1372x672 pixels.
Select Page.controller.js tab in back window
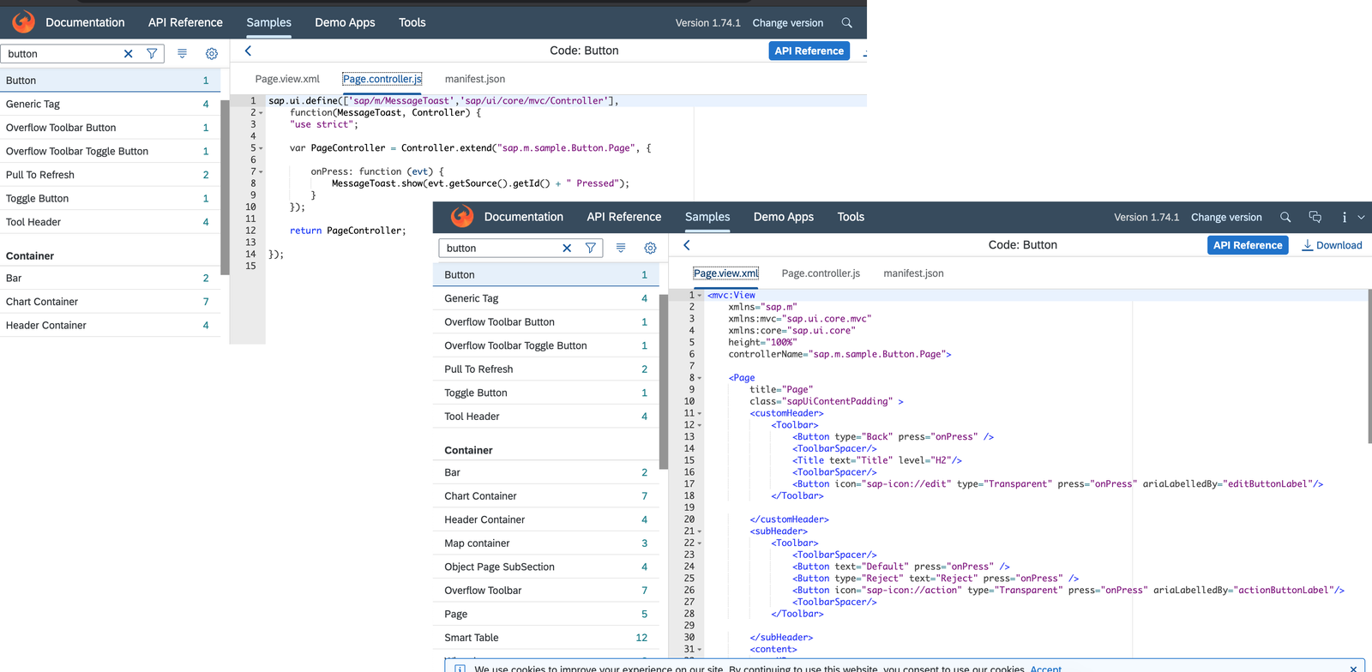(382, 79)
